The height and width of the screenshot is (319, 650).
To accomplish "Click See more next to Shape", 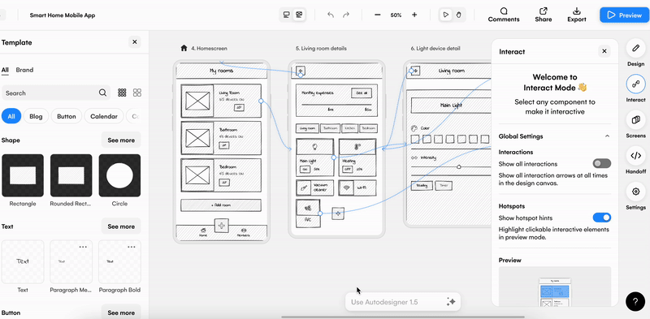I will click(x=121, y=140).
